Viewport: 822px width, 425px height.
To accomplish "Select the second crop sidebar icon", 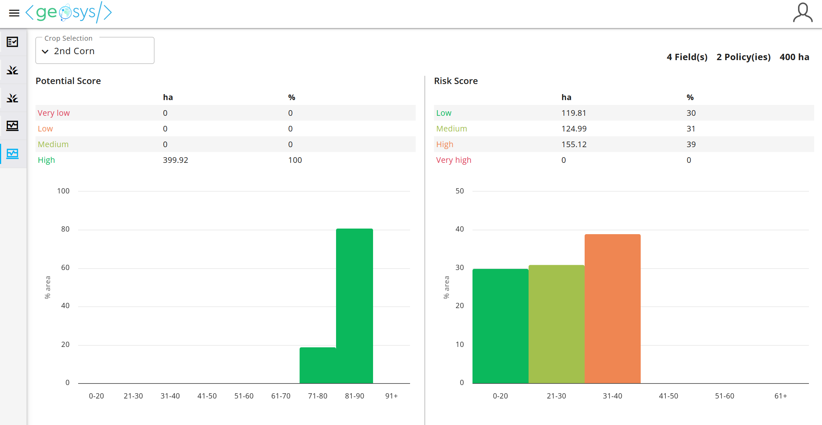I will pos(12,97).
